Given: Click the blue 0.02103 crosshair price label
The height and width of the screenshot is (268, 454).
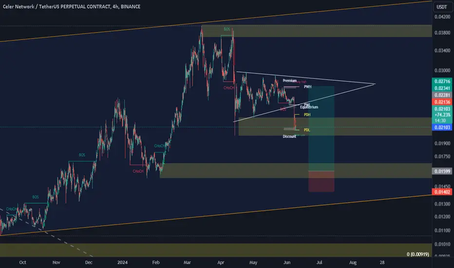Looking at the screenshot, I should [x=442, y=127].
